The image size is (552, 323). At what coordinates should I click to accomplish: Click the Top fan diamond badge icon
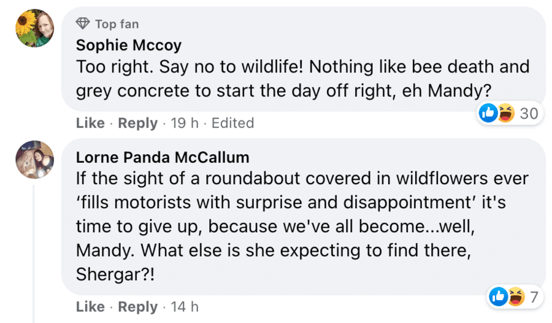pyautogui.click(x=83, y=24)
